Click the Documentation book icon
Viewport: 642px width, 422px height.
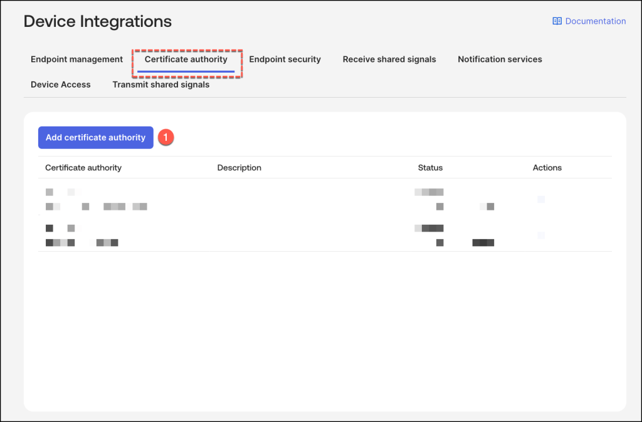click(557, 21)
